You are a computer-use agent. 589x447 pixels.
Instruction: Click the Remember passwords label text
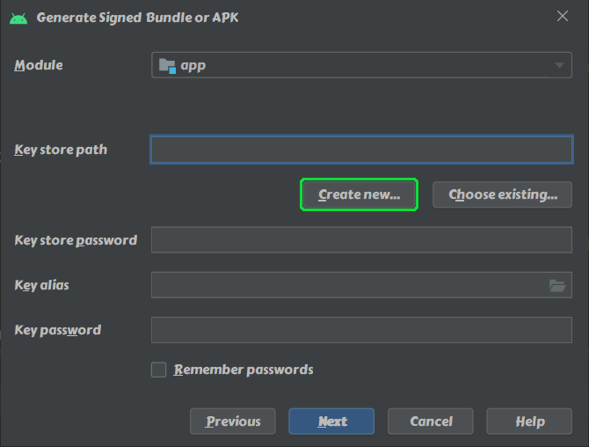pyautogui.click(x=243, y=370)
